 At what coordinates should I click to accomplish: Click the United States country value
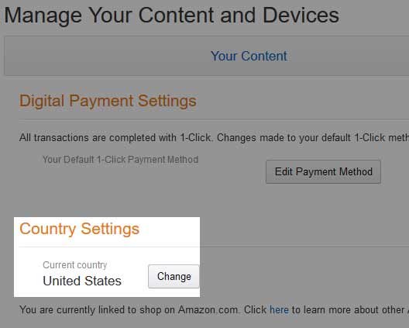pyautogui.click(x=82, y=281)
